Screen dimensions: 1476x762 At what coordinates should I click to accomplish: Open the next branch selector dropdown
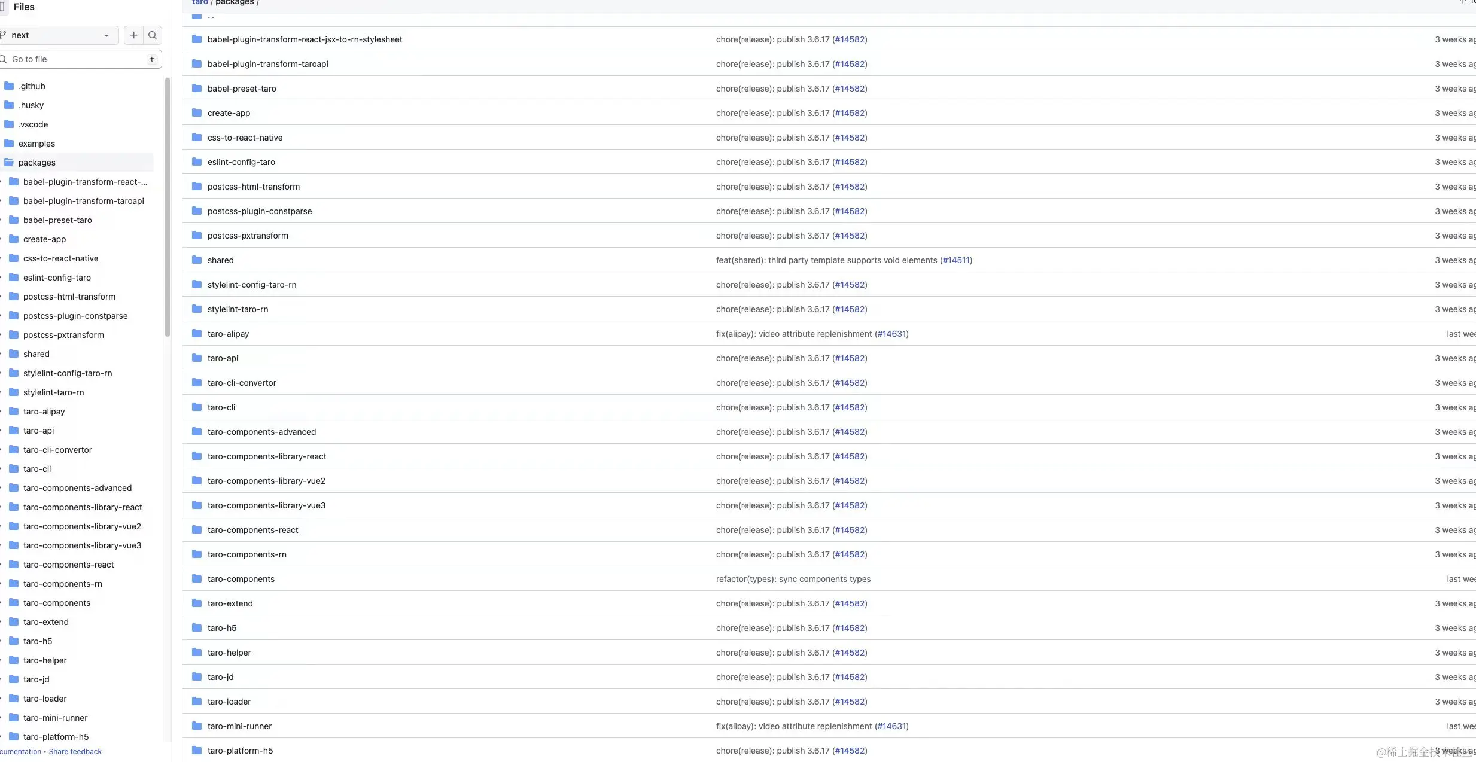59,35
